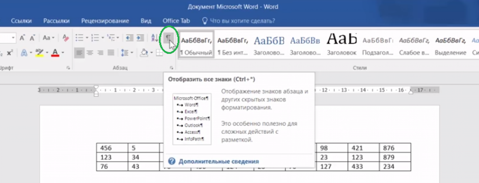
Task: Decrease the paragraph indent
Action: (129, 38)
